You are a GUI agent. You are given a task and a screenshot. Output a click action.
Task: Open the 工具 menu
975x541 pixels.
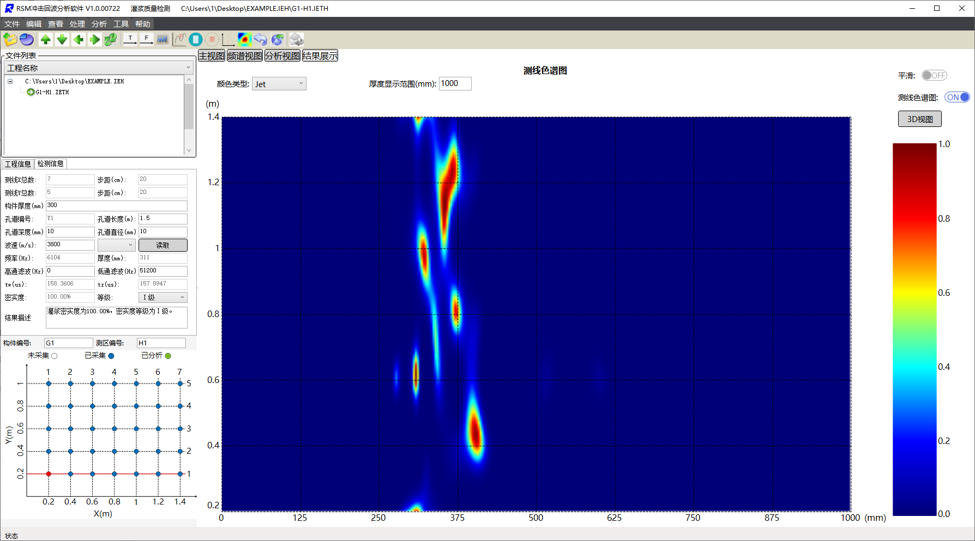pos(121,24)
